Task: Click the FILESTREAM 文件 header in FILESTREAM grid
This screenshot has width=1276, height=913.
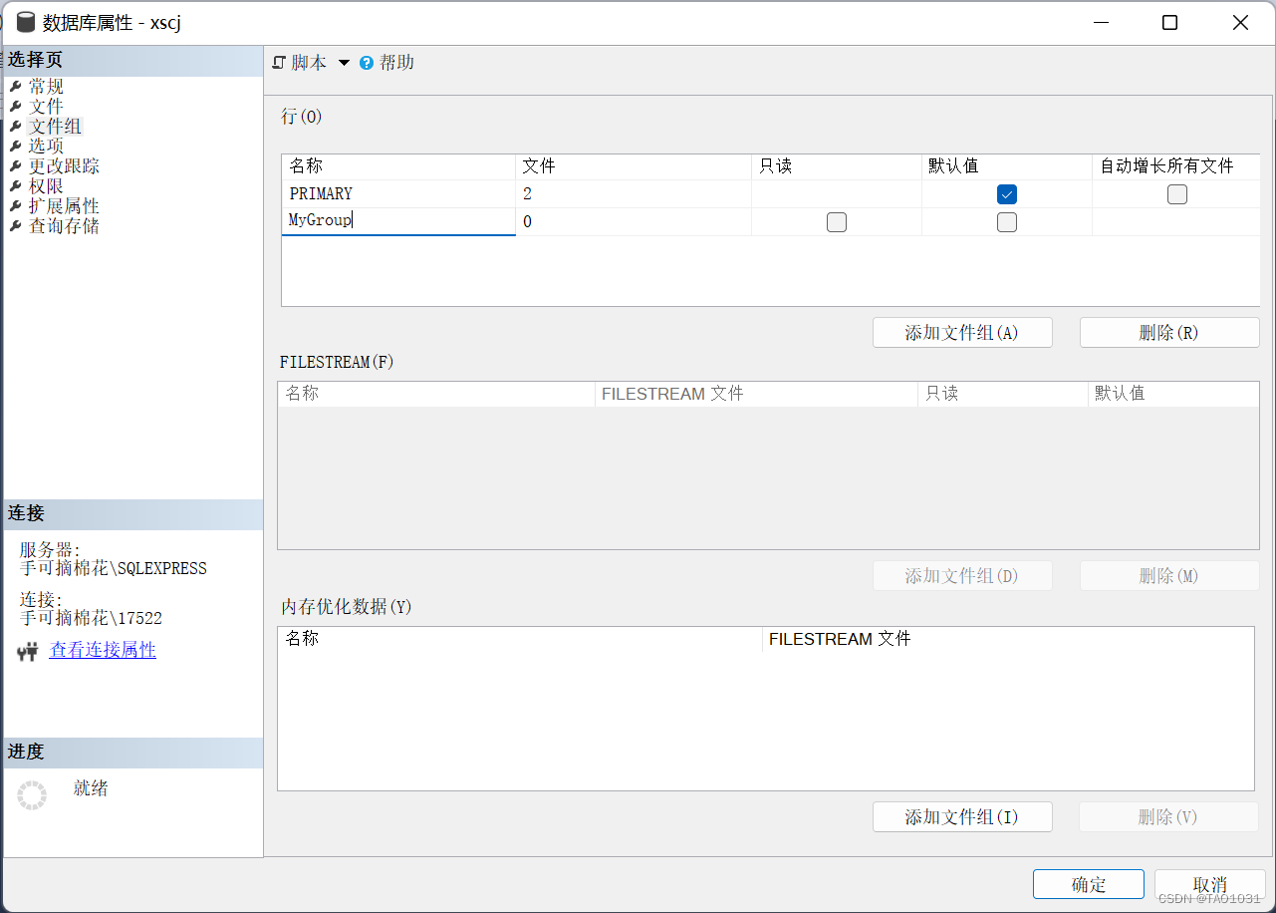Action: point(756,394)
